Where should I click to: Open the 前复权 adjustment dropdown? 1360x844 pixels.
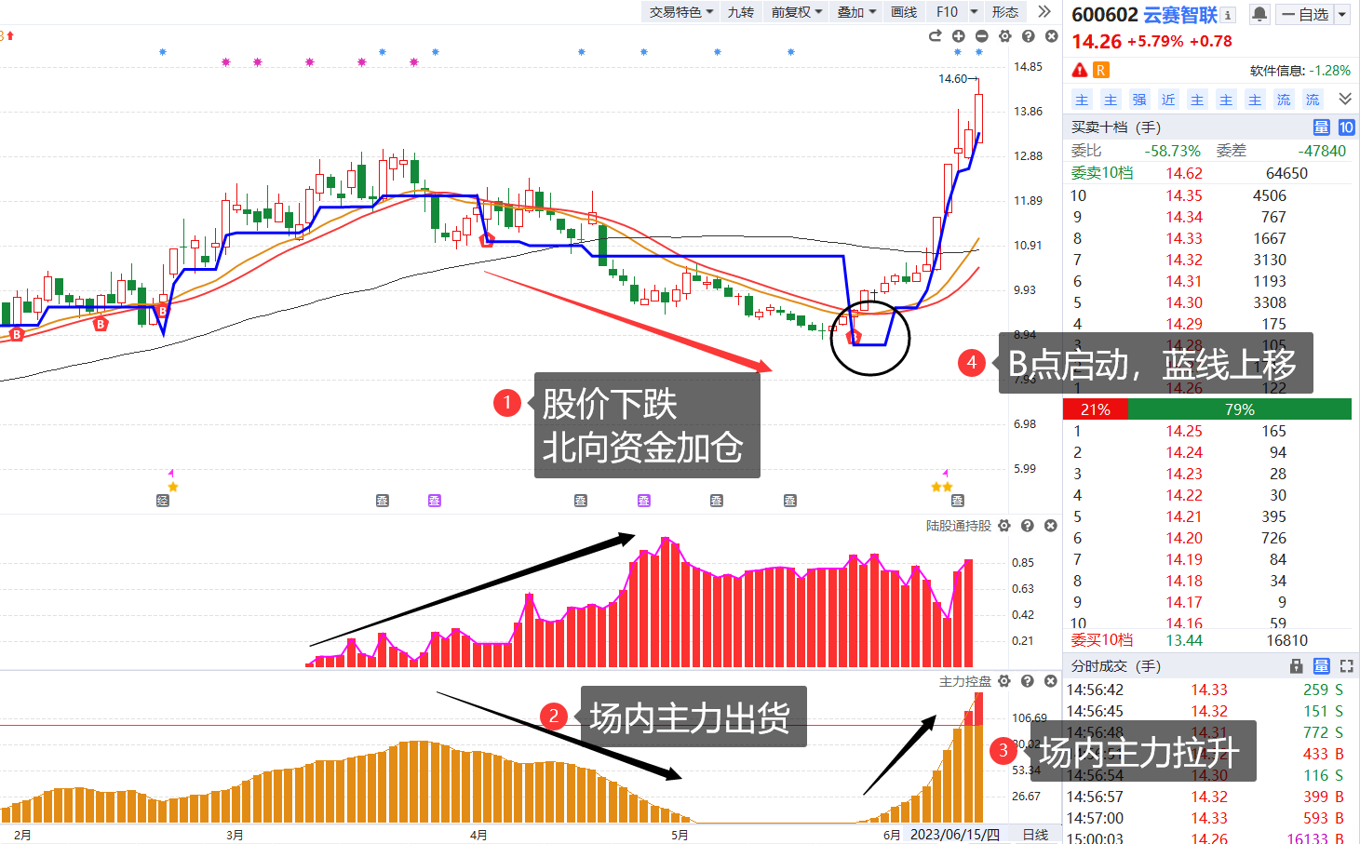coord(797,12)
